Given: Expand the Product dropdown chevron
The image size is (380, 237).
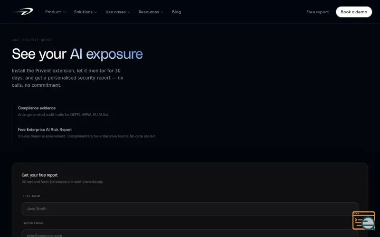Looking at the screenshot, I should coord(64,12).
